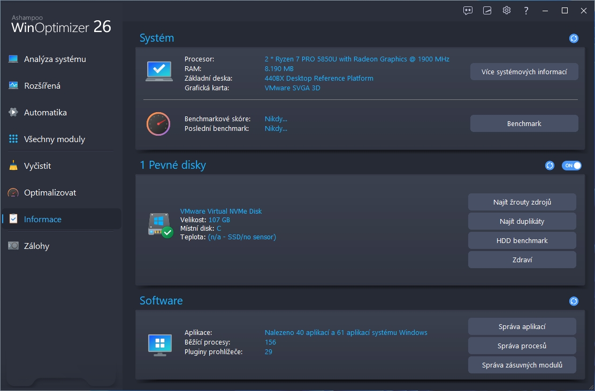
Task: Open Zálohy backups page
Action: [x=36, y=246]
